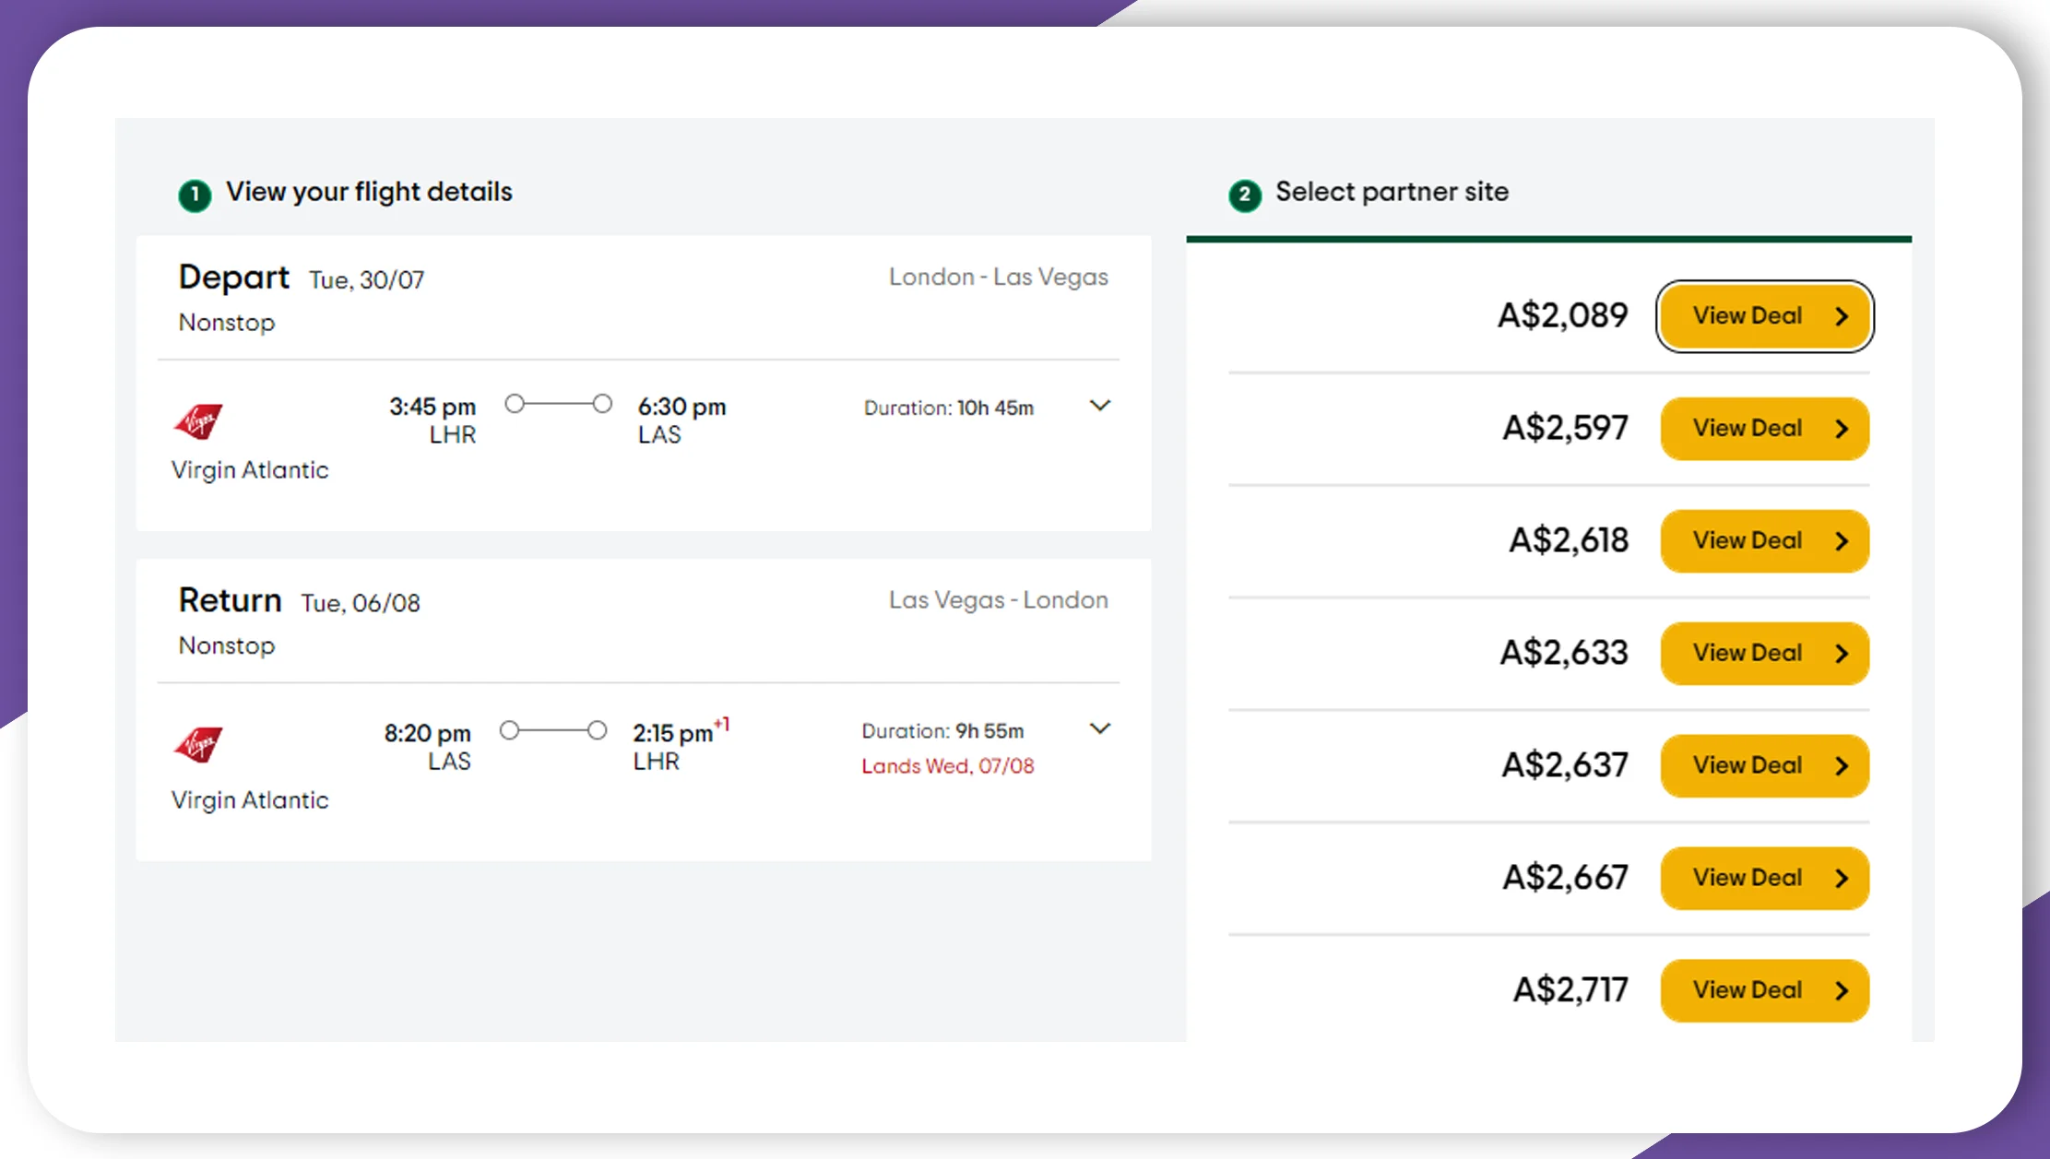Click the 'Select partner site' heading
The width and height of the screenshot is (2050, 1159).
tap(1392, 193)
